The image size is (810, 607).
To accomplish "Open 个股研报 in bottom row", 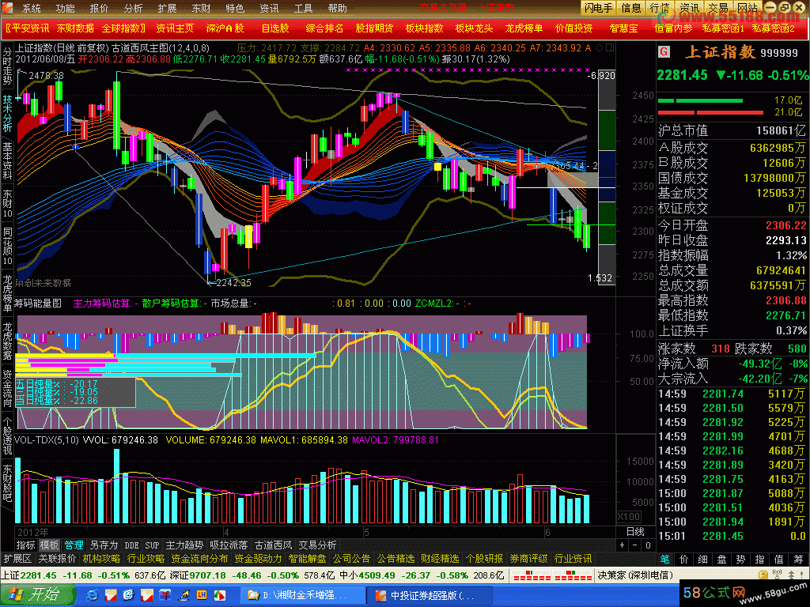I will coord(484,559).
